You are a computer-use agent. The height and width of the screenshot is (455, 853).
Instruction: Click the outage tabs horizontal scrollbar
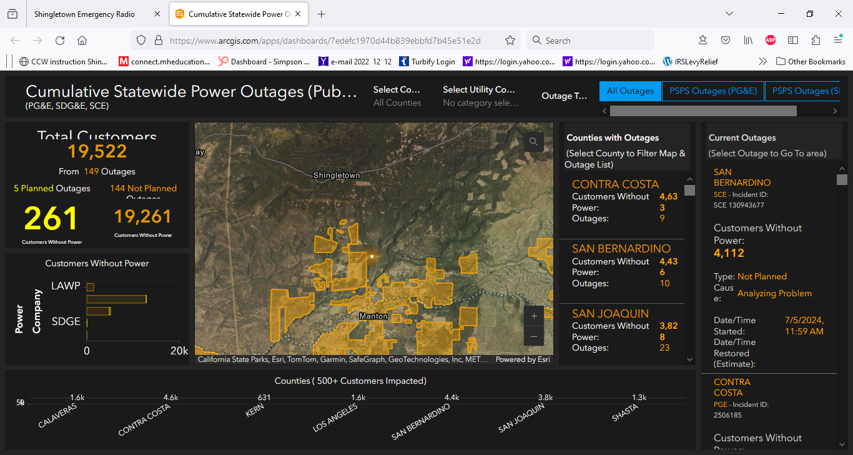[703, 111]
